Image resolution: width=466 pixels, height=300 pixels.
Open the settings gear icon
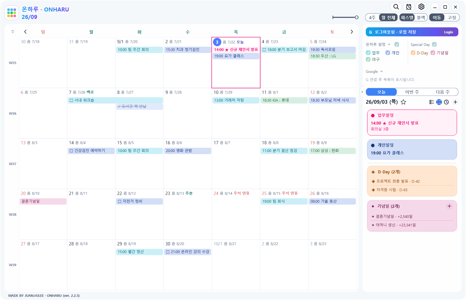point(421,7)
